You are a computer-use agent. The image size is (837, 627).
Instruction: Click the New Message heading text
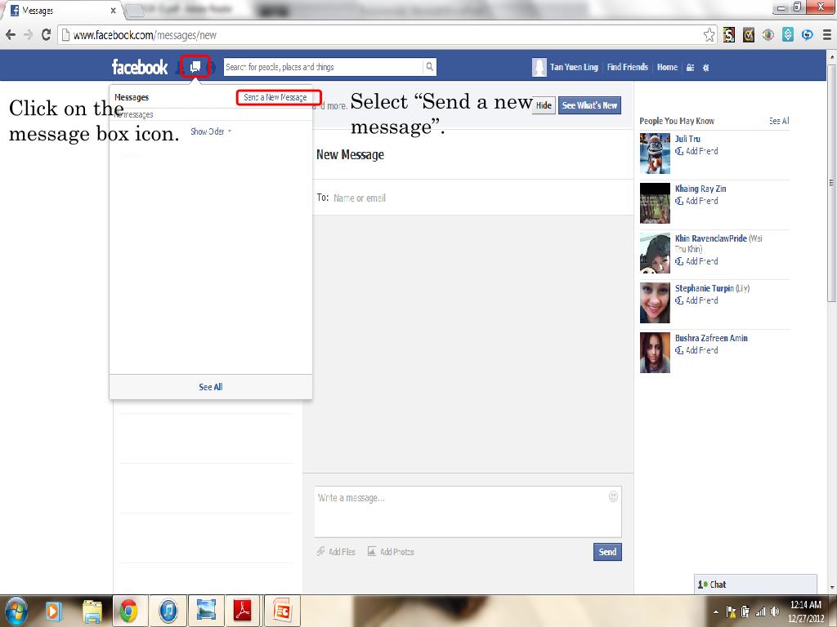(x=350, y=154)
